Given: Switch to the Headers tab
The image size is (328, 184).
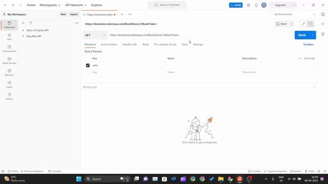Looking at the screenshot, I should coord(129,44).
